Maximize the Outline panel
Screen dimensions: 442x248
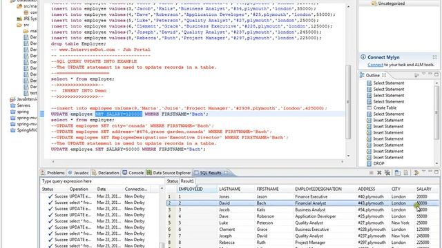436,74
